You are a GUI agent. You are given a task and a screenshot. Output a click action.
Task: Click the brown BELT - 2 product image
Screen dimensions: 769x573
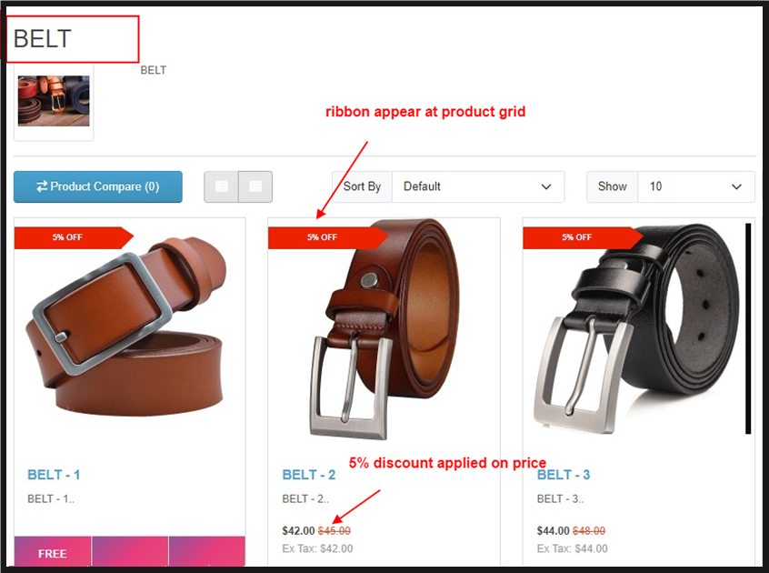[385, 328]
